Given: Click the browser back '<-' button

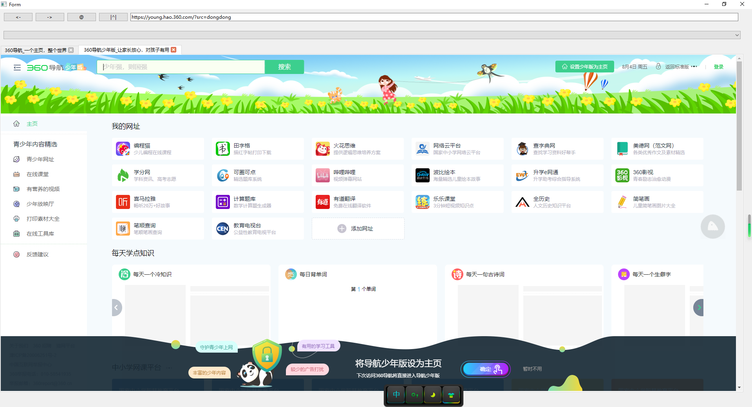Looking at the screenshot, I should point(18,17).
